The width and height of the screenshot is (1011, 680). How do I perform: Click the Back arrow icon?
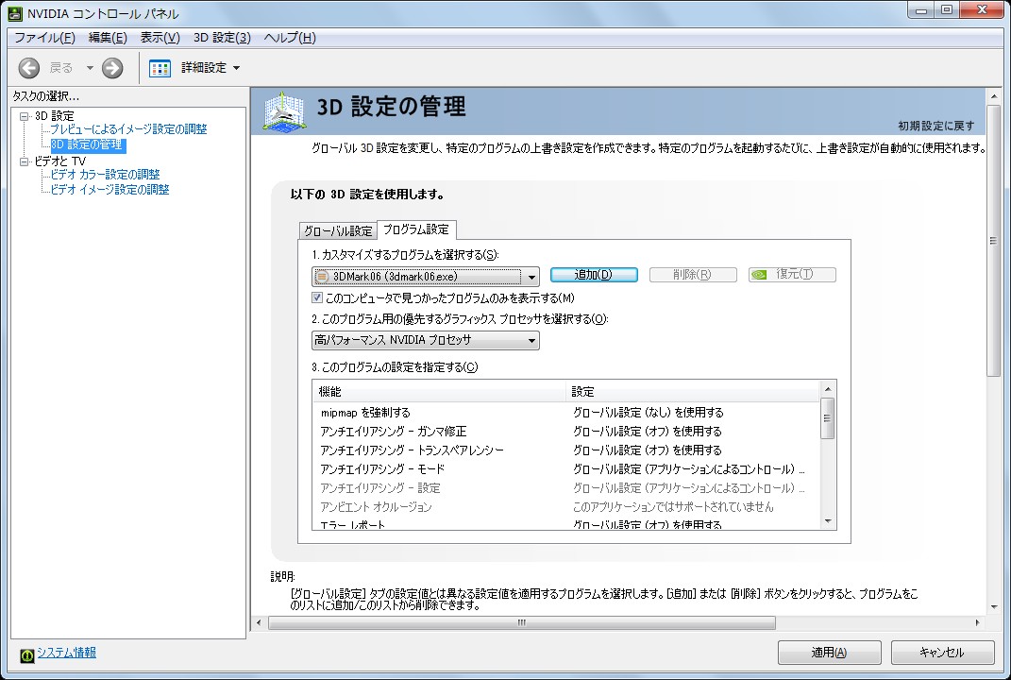[x=29, y=68]
